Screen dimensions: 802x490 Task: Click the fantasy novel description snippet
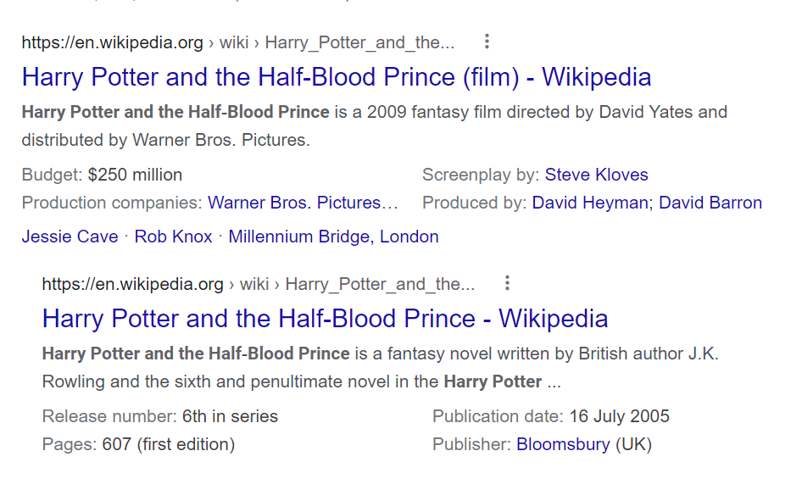coord(380,367)
